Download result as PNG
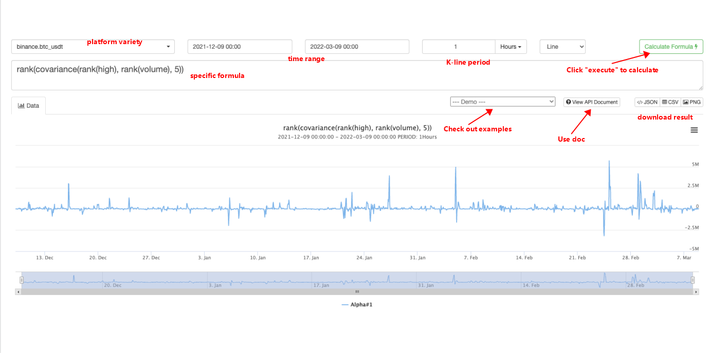710x353 pixels. pyautogui.click(x=692, y=102)
